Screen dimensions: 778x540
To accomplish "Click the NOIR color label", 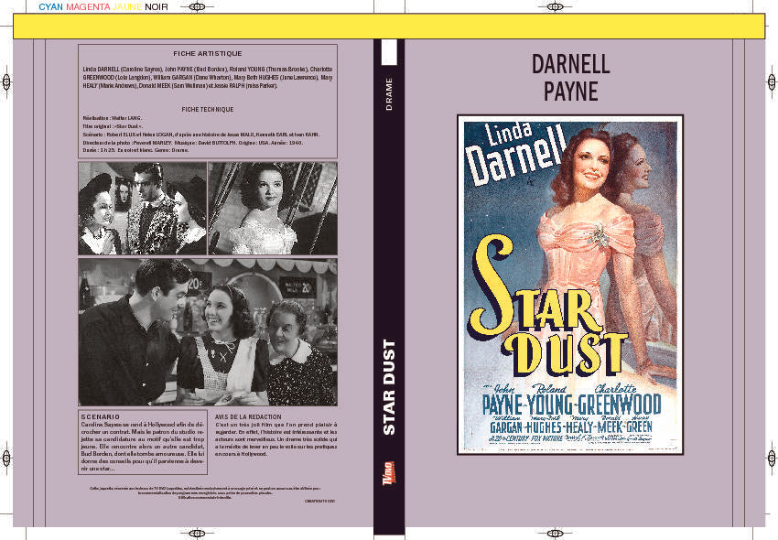I will tap(157, 7).
